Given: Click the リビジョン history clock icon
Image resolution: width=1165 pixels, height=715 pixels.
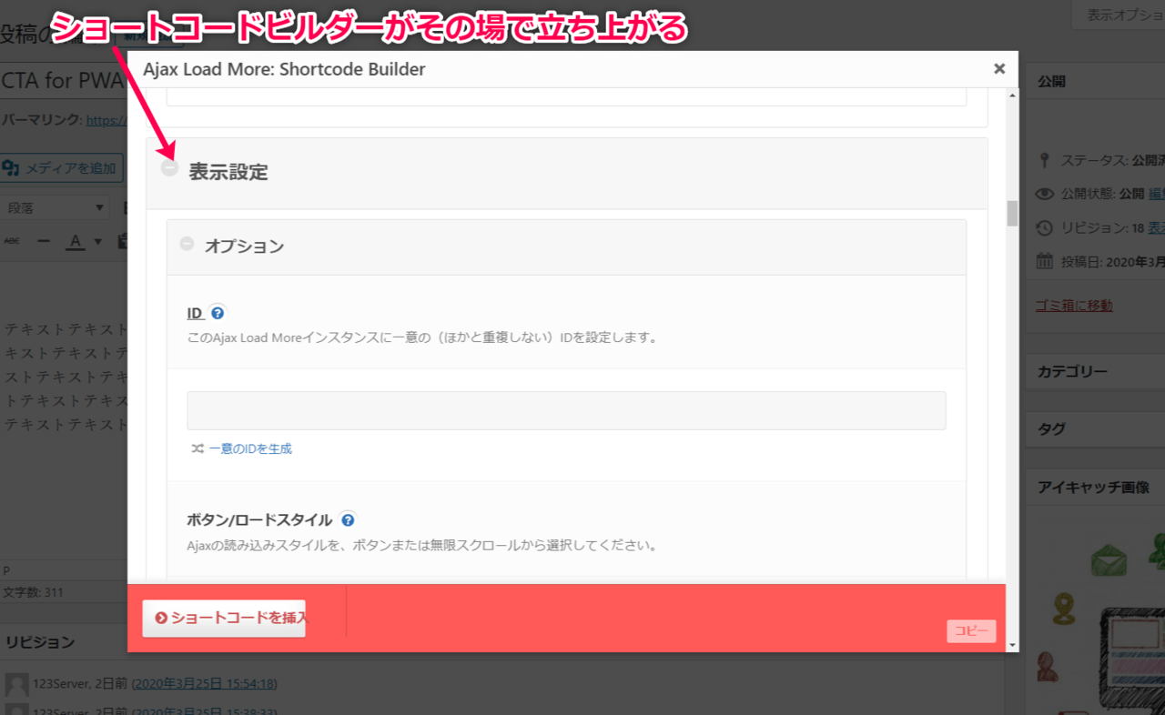Looking at the screenshot, I should 1045,227.
